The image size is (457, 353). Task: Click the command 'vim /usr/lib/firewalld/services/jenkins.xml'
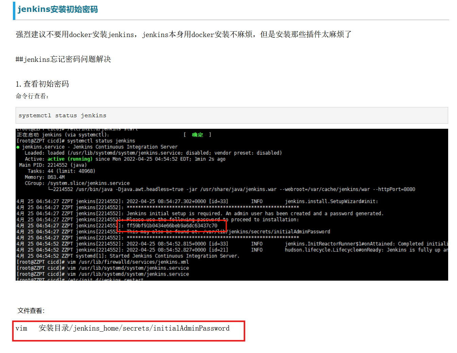128,262
